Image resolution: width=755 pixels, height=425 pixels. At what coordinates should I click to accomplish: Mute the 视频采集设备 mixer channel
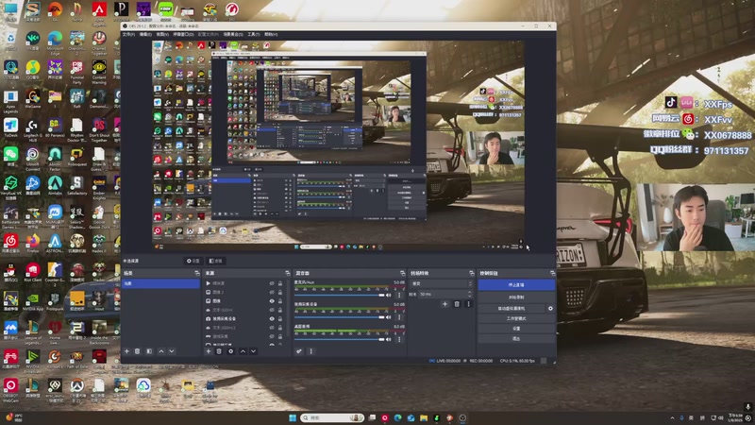coord(389,317)
